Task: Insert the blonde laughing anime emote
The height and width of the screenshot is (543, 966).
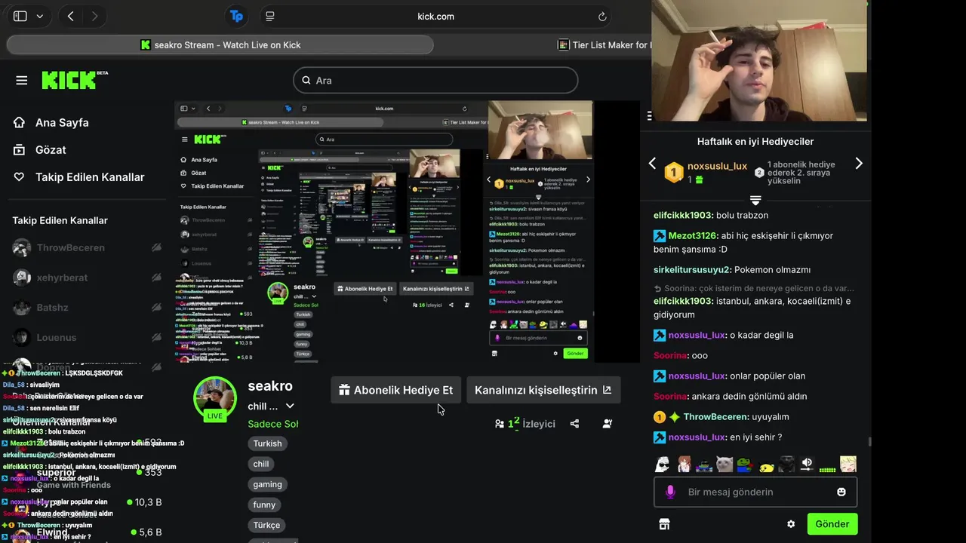Action: click(x=848, y=464)
